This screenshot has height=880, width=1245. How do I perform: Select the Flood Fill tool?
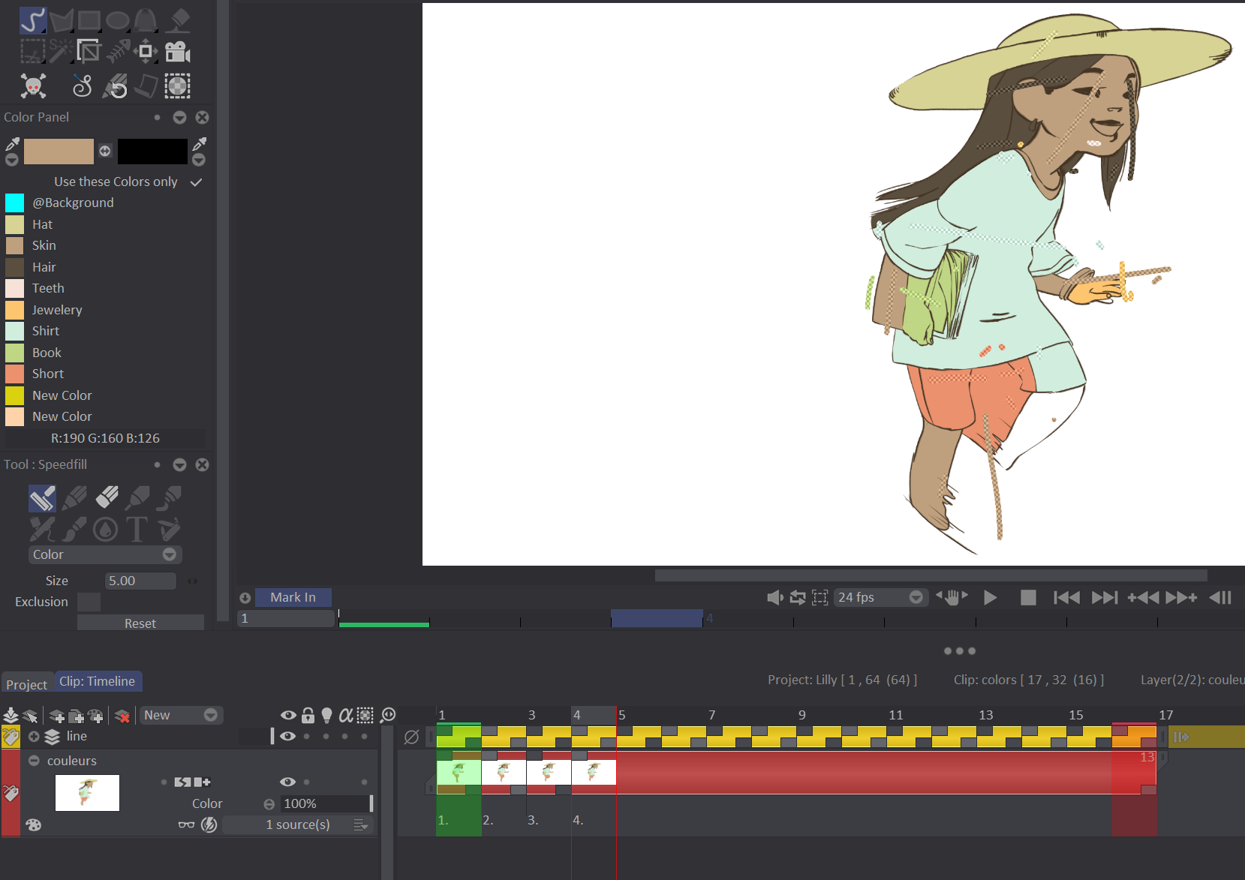pos(177,20)
